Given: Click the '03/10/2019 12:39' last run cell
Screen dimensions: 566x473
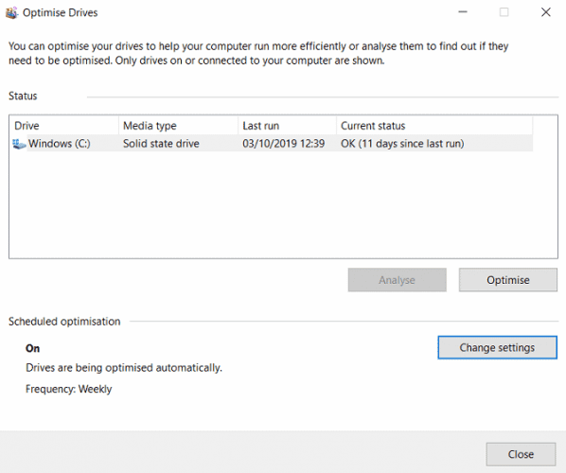Looking at the screenshot, I should point(283,144).
